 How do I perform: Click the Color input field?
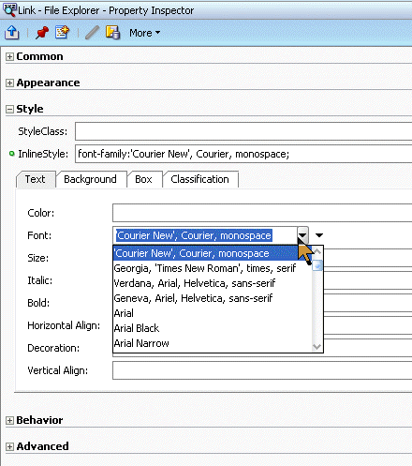coord(262,213)
